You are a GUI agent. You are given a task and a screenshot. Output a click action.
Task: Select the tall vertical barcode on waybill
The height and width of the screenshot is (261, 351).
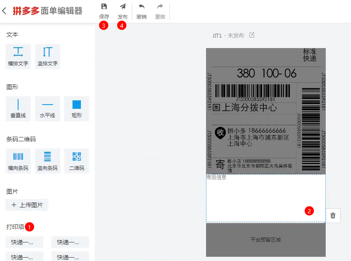tap(311, 129)
